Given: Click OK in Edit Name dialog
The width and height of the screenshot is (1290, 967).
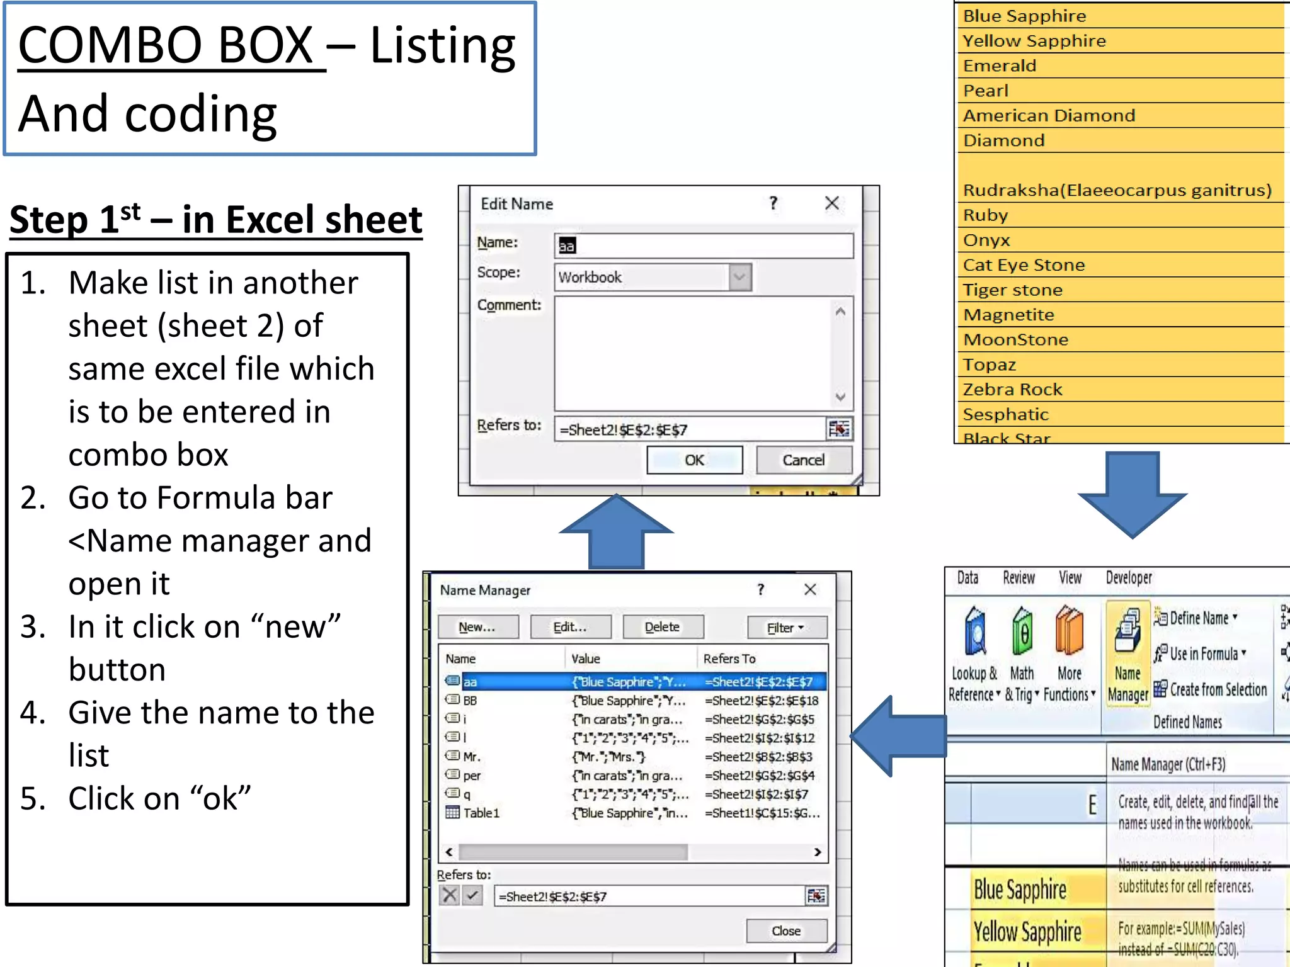Looking at the screenshot, I should (695, 460).
